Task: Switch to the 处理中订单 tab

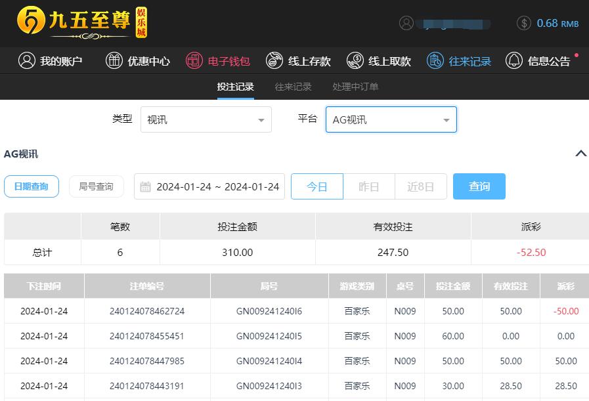Action: [355, 87]
